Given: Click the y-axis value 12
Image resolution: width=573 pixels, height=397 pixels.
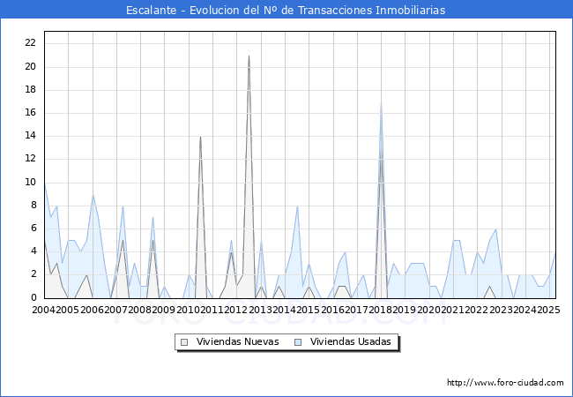Looking at the screenshot, I should click(x=31, y=159).
